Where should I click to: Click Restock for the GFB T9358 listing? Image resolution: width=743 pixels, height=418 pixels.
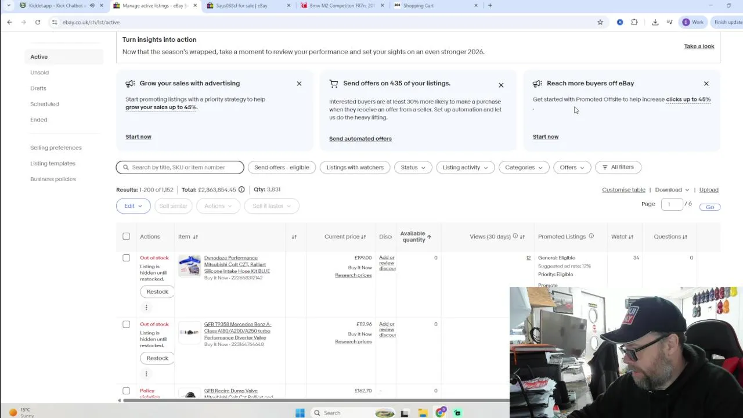pyautogui.click(x=157, y=358)
